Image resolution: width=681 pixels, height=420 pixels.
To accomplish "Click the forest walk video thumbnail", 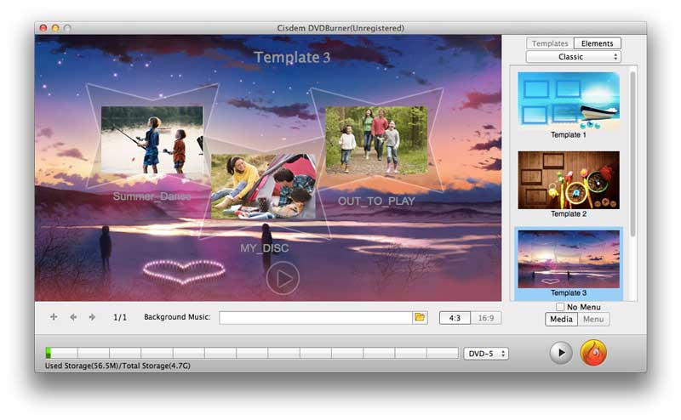I will click(376, 139).
